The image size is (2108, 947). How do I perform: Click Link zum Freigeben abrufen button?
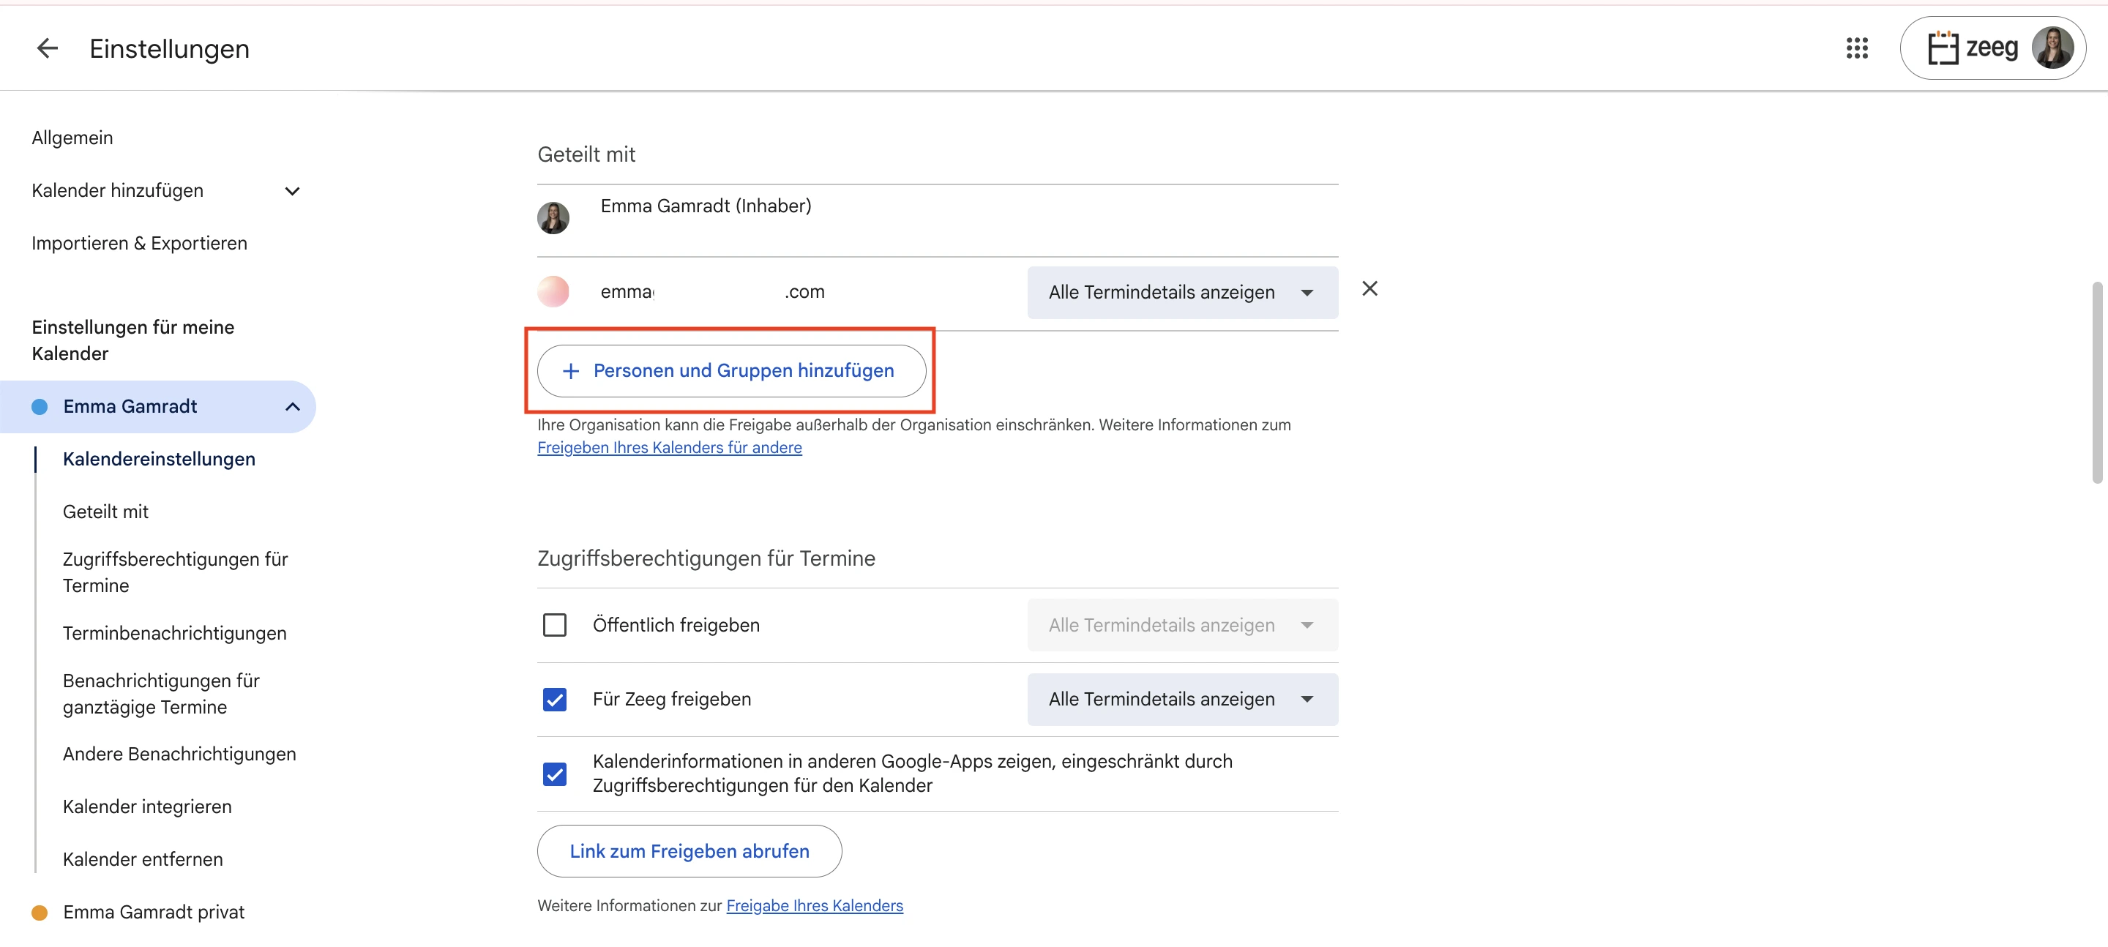[x=689, y=851]
